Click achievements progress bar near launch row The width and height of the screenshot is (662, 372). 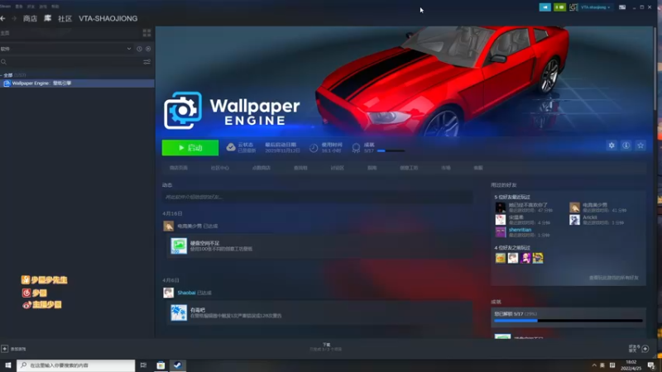pyautogui.click(x=391, y=150)
